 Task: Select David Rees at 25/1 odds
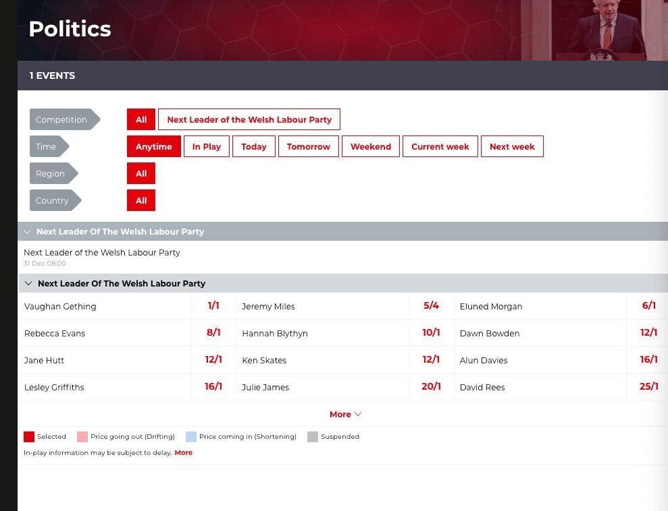point(648,386)
